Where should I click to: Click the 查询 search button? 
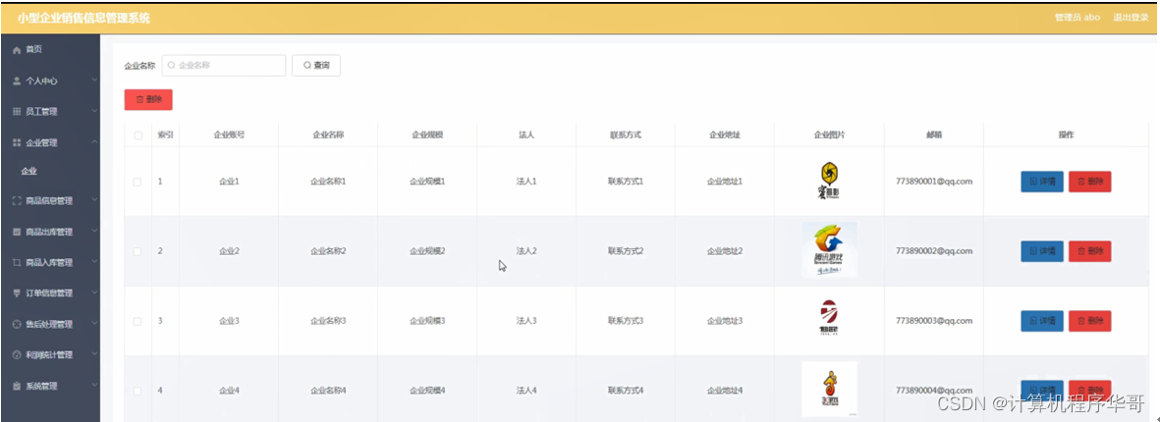coord(316,66)
